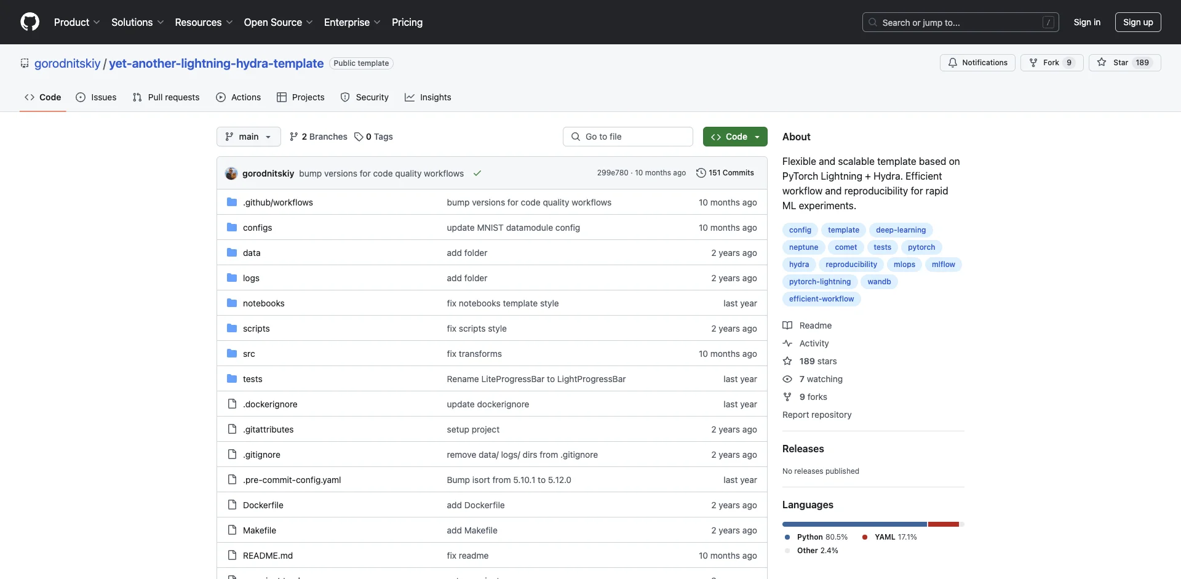This screenshot has width=1181, height=579.
Task: Click the Python segment of language bar
Action: coord(854,524)
